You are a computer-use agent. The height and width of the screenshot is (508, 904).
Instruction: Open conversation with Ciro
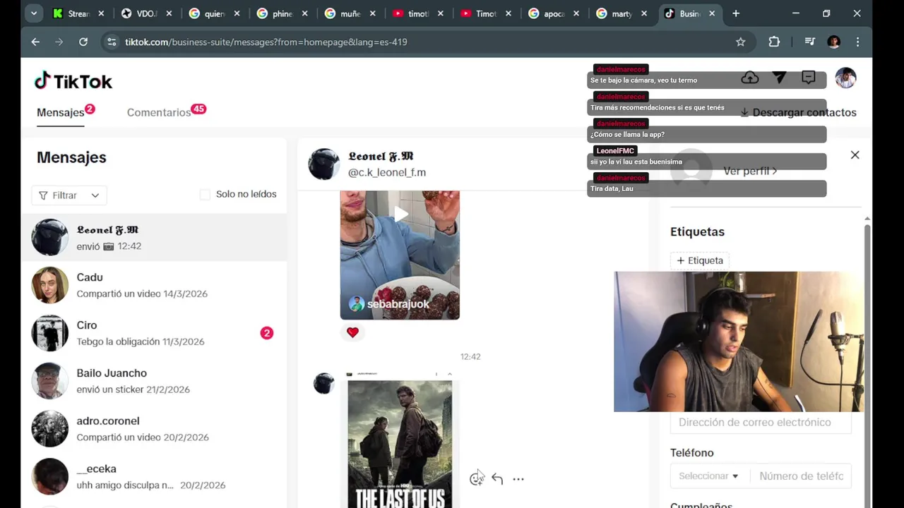tap(154, 333)
